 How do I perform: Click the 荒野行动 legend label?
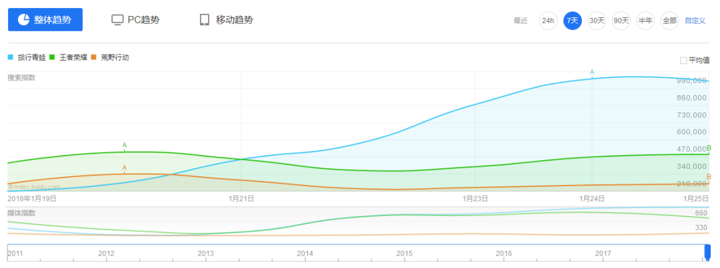115,58
